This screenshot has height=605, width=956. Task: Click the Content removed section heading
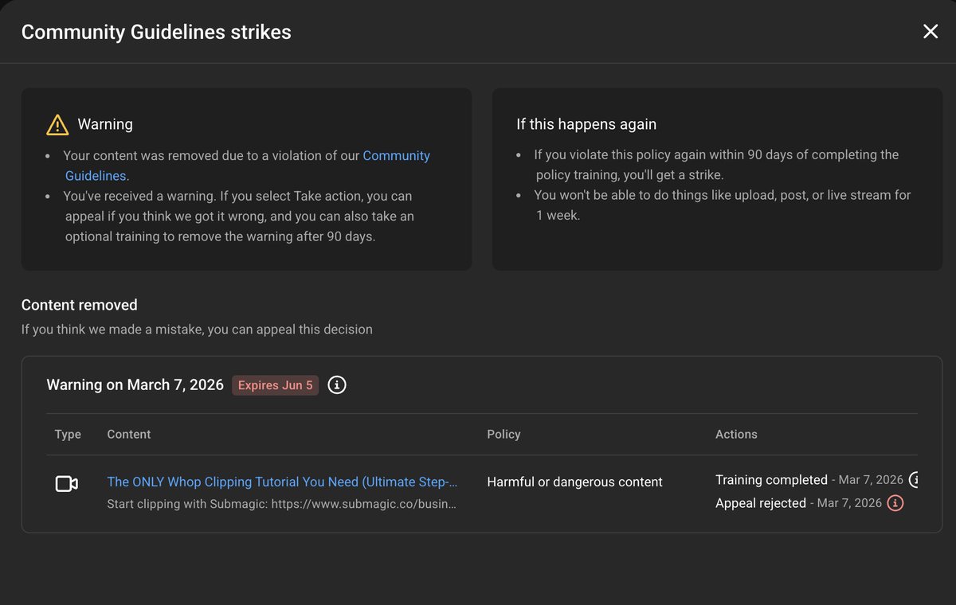point(80,305)
